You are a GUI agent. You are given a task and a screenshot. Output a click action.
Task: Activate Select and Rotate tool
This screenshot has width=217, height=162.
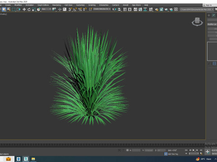click(x=29, y=9)
